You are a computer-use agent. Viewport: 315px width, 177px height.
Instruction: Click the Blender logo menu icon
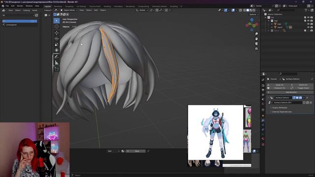pyautogui.click(x=3, y=6)
